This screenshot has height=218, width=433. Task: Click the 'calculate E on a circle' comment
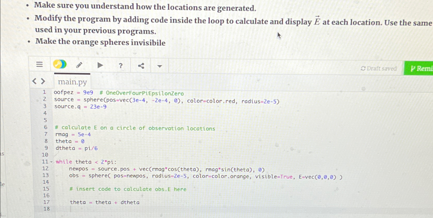pyautogui.click(x=135, y=128)
